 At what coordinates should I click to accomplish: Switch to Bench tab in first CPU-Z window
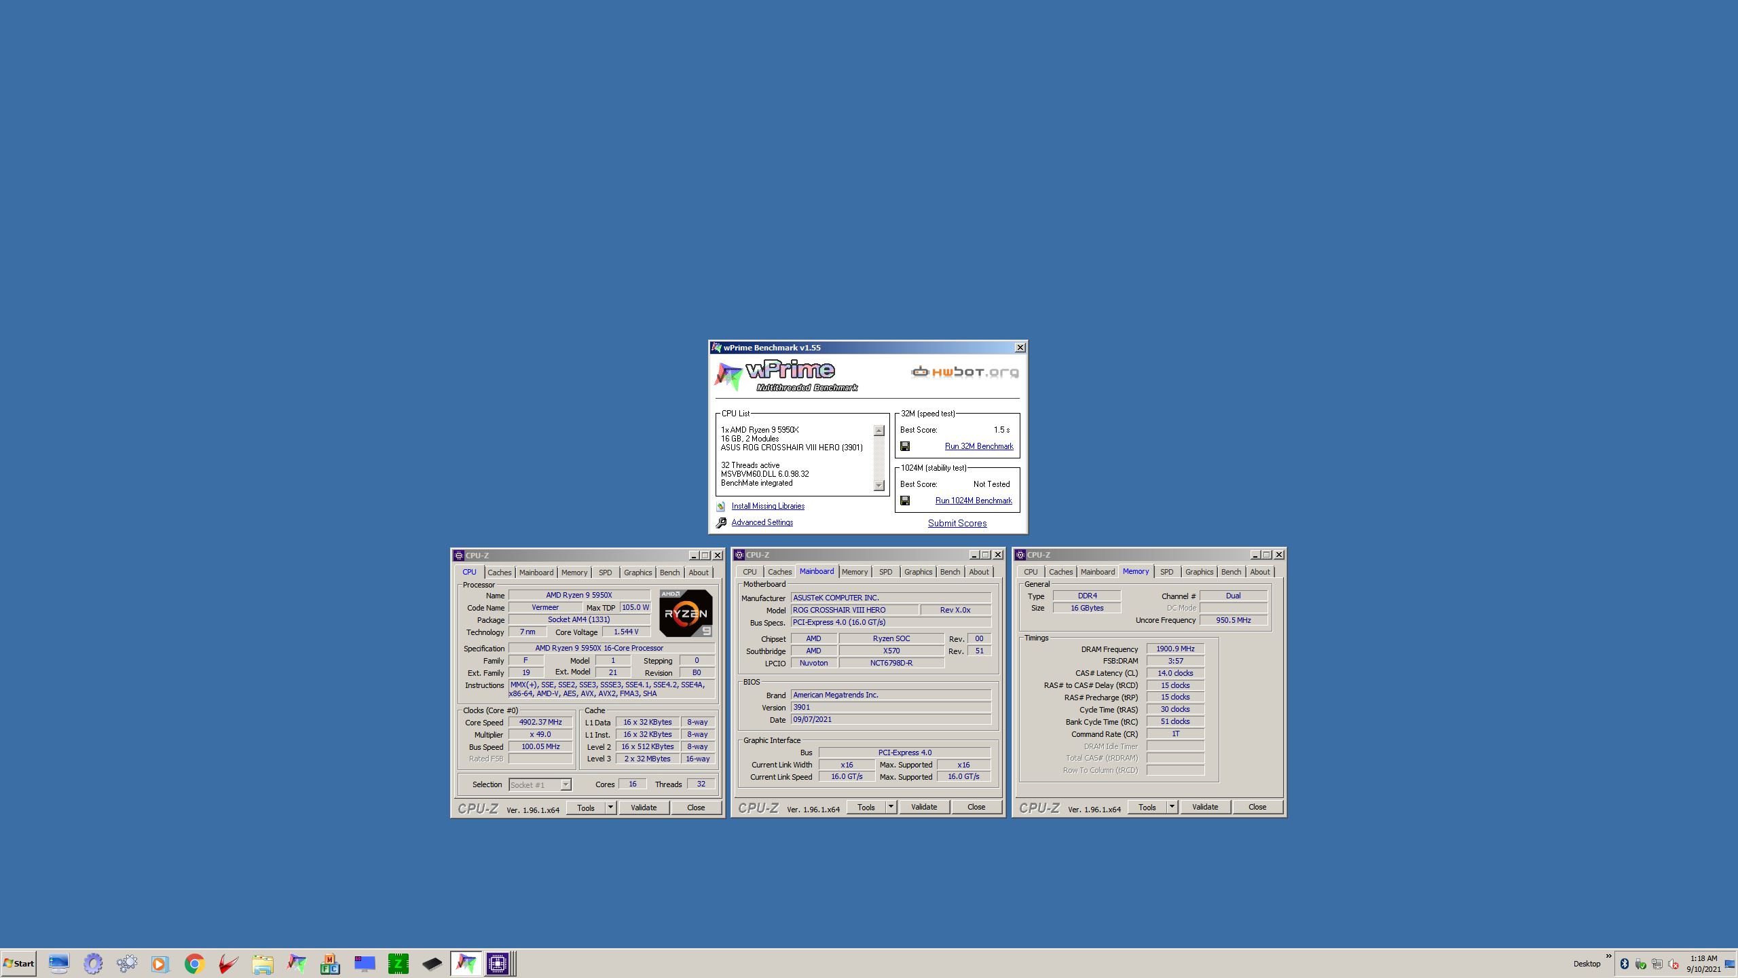pyautogui.click(x=669, y=573)
